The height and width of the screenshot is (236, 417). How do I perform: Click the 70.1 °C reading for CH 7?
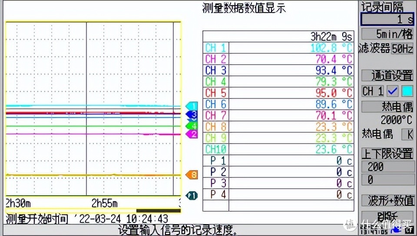click(334, 115)
